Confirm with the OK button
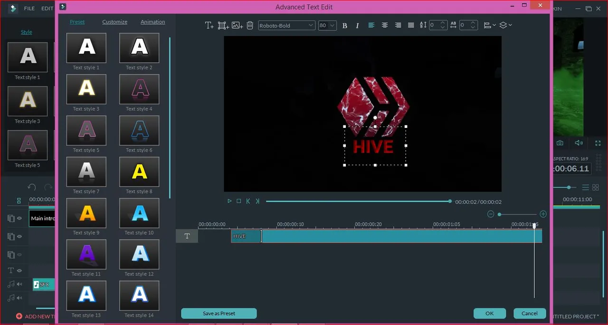This screenshot has width=608, height=325. tap(490, 314)
